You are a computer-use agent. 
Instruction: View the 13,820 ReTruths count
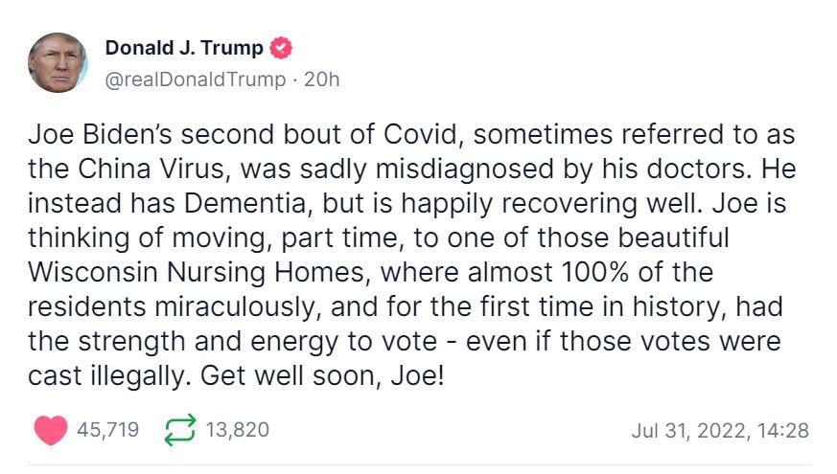(x=237, y=431)
